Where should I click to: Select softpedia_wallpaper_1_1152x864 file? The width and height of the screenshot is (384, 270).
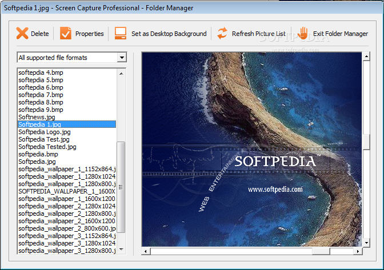coord(67,169)
